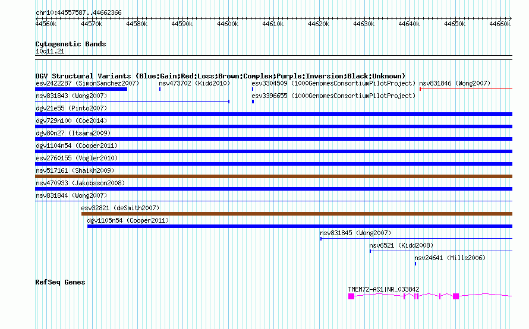This screenshot has width=529, height=329.
Task: Open nsv831846 (Wong2007) label
Action: pos(455,83)
